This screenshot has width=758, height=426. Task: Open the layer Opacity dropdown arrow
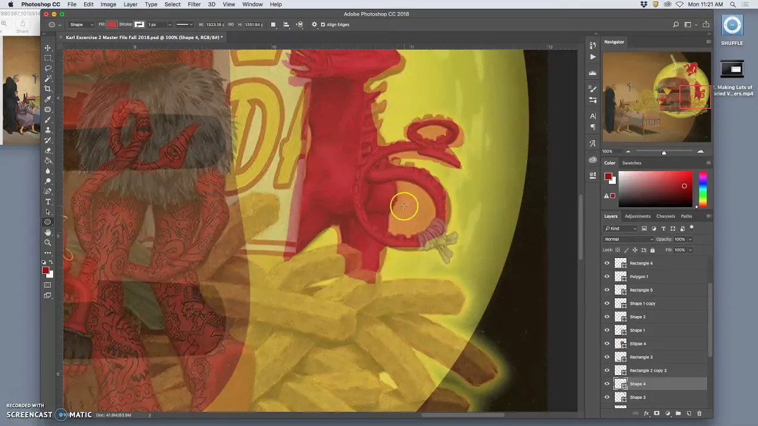click(689, 239)
